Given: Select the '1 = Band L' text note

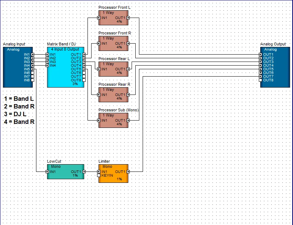Looking at the screenshot, I should 19,99.
